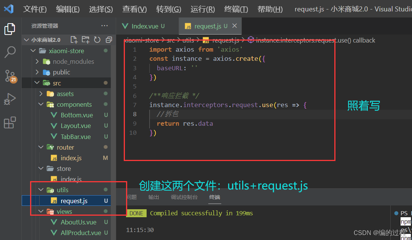Collapse the src folder
This screenshot has width=412, height=240.
pos(37,83)
